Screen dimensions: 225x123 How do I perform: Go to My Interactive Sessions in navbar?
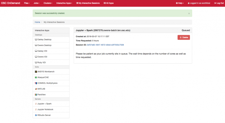point(88,3)
